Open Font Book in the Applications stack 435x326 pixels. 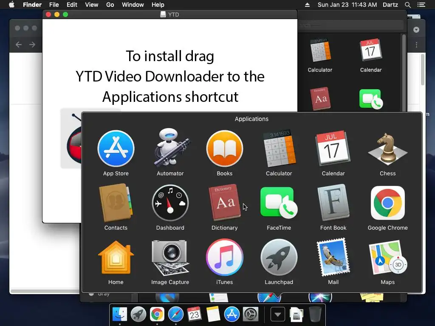point(333,203)
